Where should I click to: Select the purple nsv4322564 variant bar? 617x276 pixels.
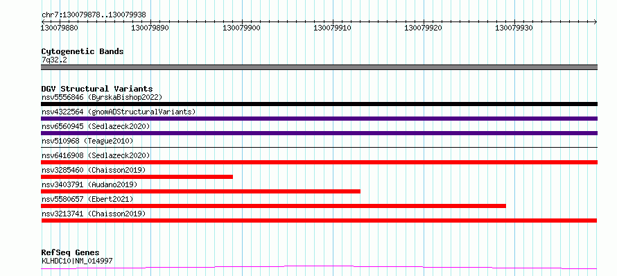click(x=319, y=119)
